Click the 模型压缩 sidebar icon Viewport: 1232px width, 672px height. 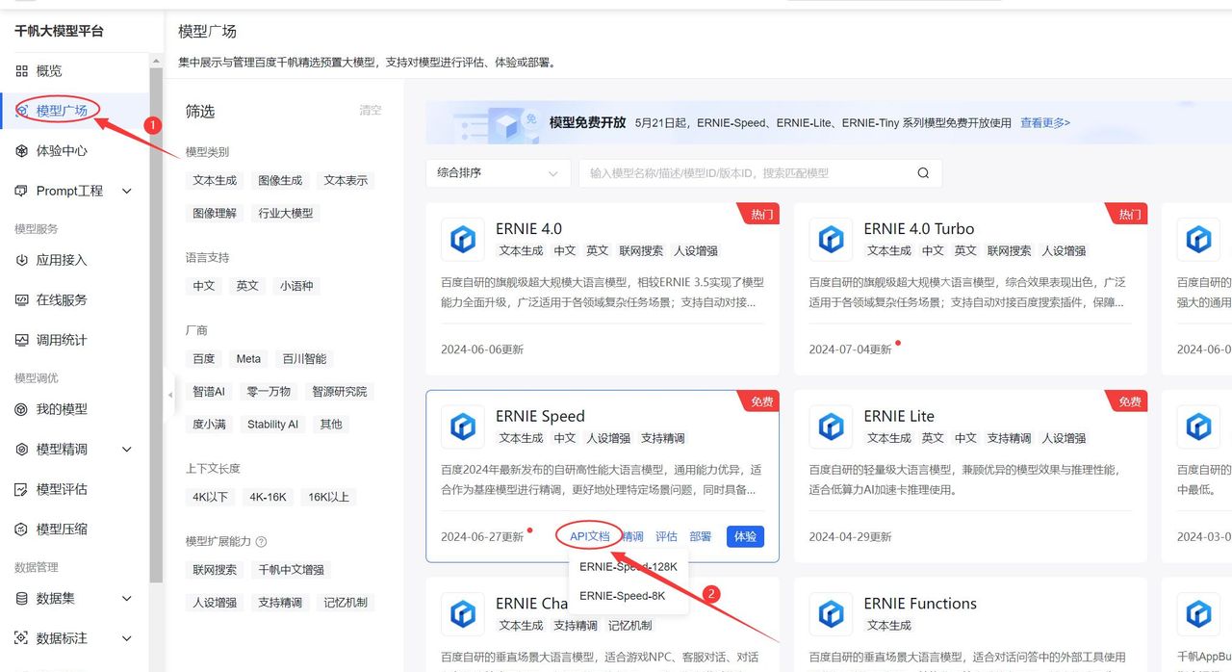point(21,530)
